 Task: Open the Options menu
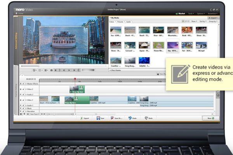tap(201, 14)
